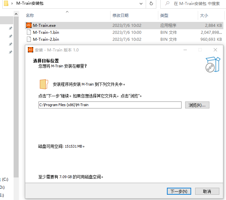This screenshot has width=226, height=200.
Task: Click the destination folder icon in installer
Action: pos(44,84)
